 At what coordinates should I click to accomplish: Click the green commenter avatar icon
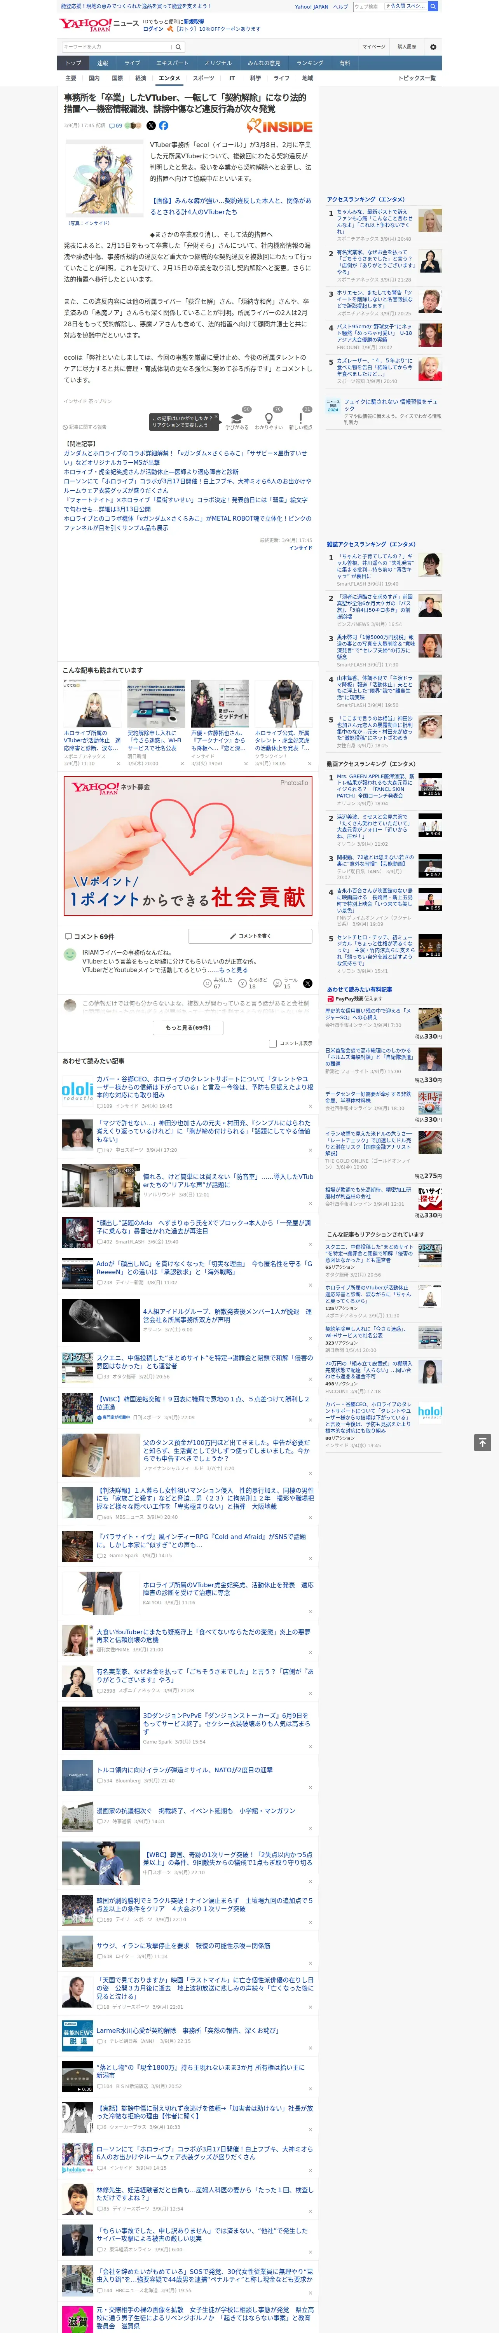point(70,955)
